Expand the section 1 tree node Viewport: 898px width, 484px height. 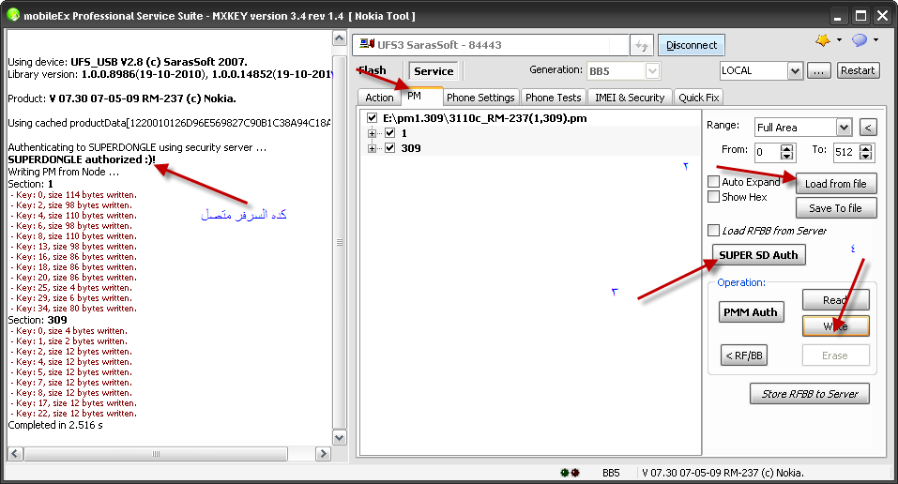click(372, 133)
